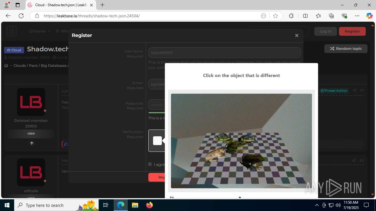Screen dimensions: 376x211
Task: Open the Copilot icon
Action: point(369,16)
